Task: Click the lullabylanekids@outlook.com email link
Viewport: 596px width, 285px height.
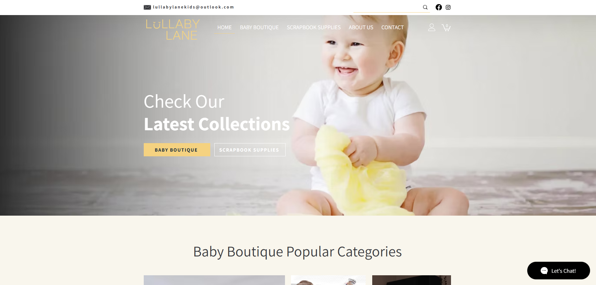Action: point(193,7)
